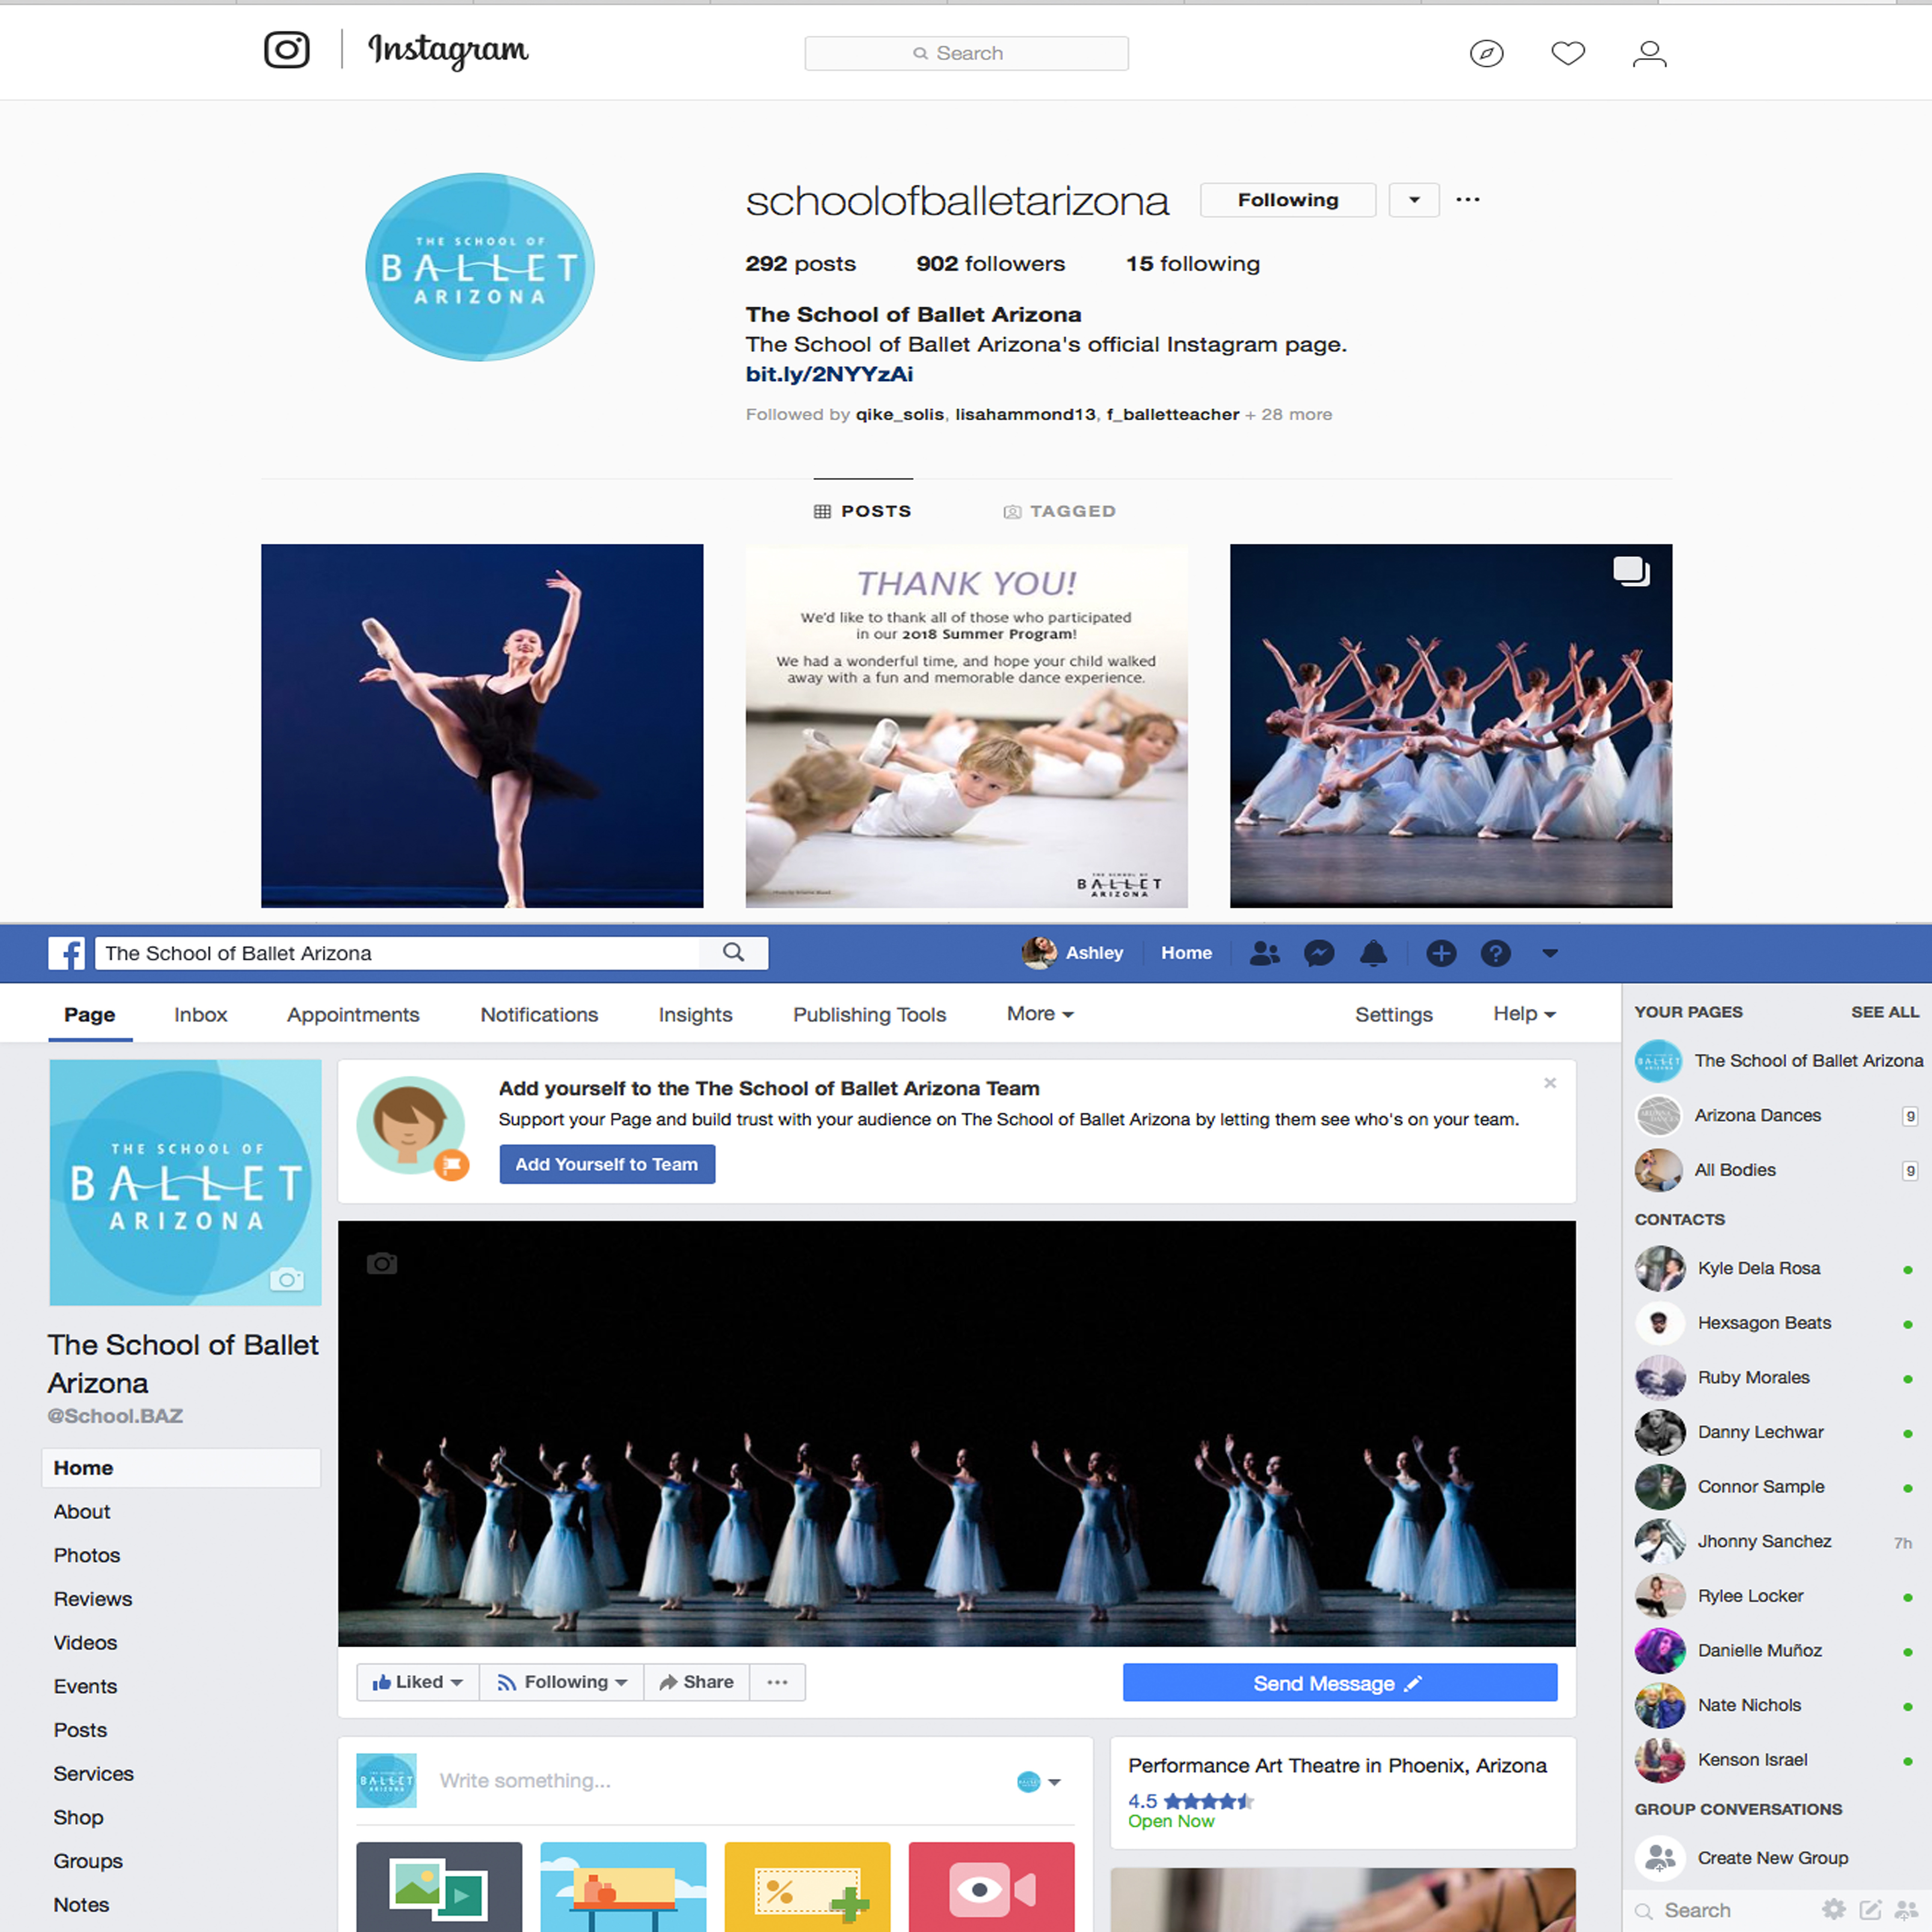The height and width of the screenshot is (1932, 1932).
Task: Close the Add Yourself to Team banner
Action: tap(1549, 1083)
